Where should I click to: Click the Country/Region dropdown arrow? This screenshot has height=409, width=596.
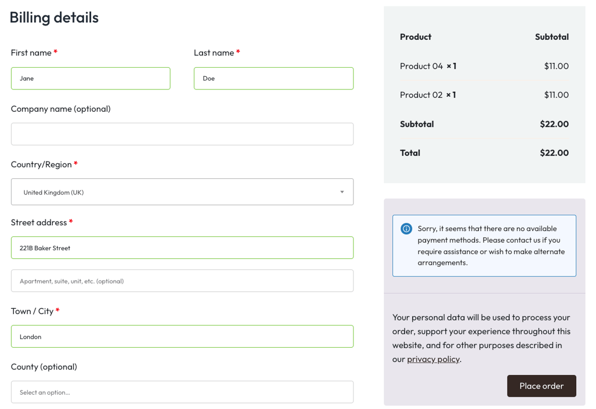point(342,192)
